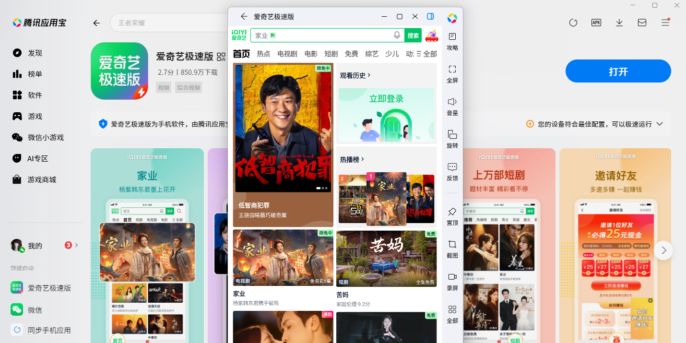
Task: Open 反馈 feedback
Action: (452, 172)
